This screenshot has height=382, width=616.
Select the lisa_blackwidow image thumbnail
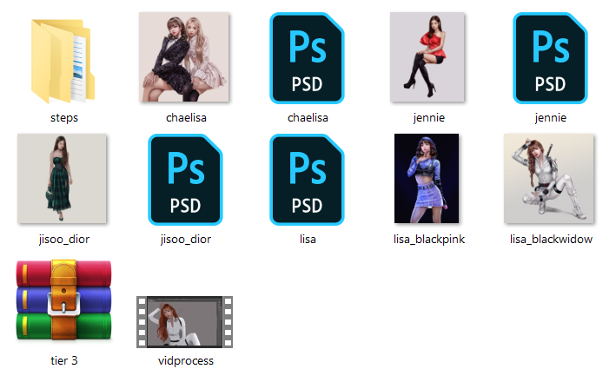point(549,179)
